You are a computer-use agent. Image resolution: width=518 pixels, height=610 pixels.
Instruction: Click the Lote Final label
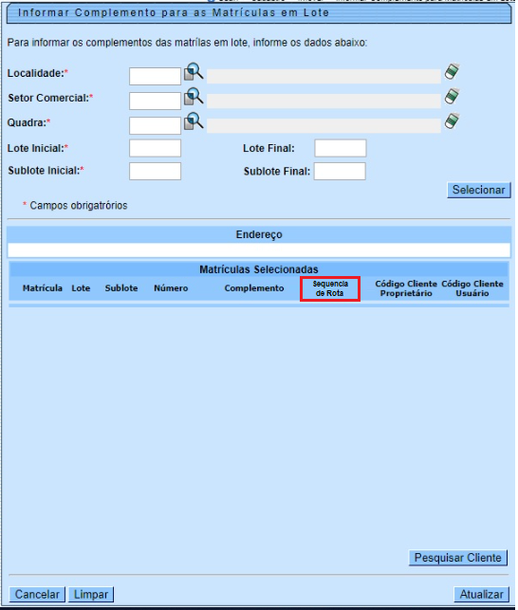coord(268,148)
